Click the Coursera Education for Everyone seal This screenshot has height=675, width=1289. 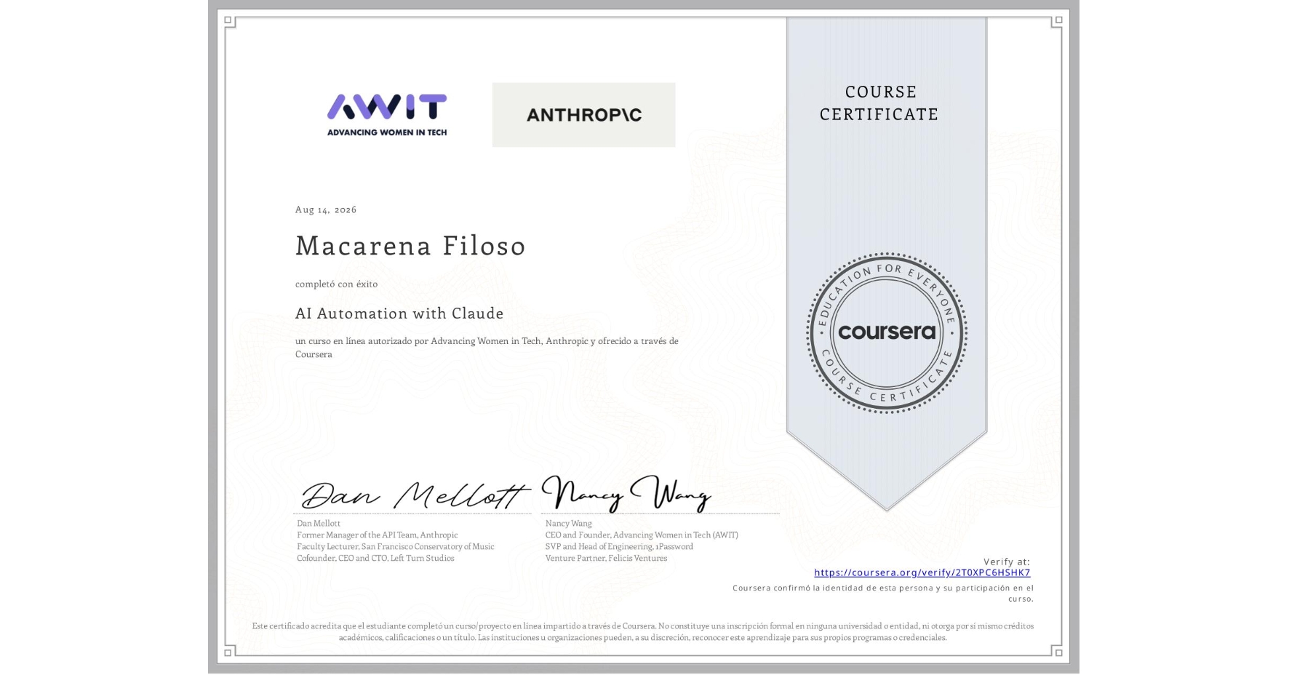point(886,333)
